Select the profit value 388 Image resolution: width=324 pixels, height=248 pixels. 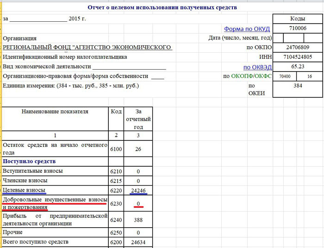(138, 220)
